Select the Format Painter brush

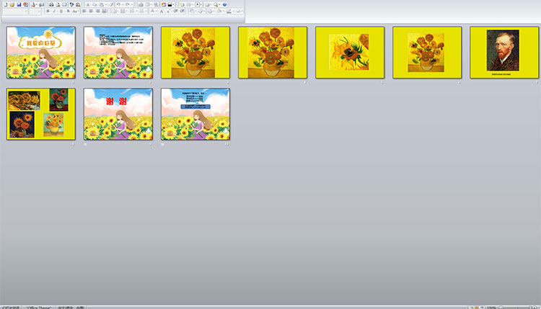[x=111, y=5]
